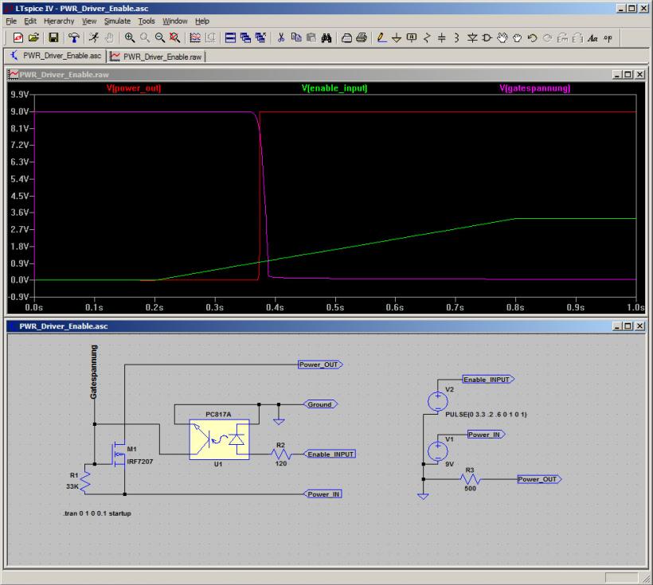The height and width of the screenshot is (585, 653).
Task: Click the .tran simulation directive text
Action: tap(96, 513)
